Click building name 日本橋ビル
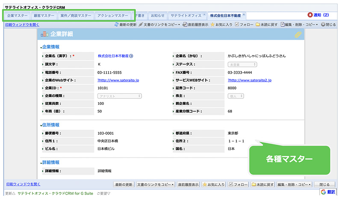The width and height of the screenshot is (342, 199). tap(106, 149)
